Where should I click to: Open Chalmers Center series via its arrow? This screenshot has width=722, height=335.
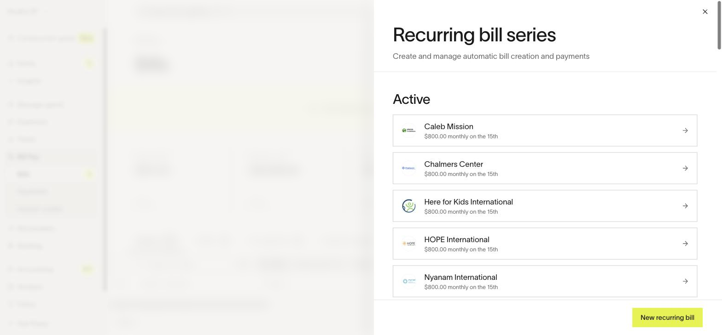[x=685, y=168]
